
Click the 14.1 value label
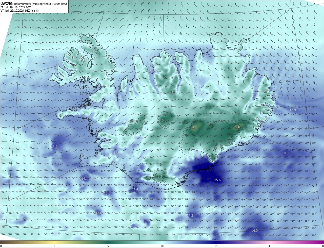(85, 179)
